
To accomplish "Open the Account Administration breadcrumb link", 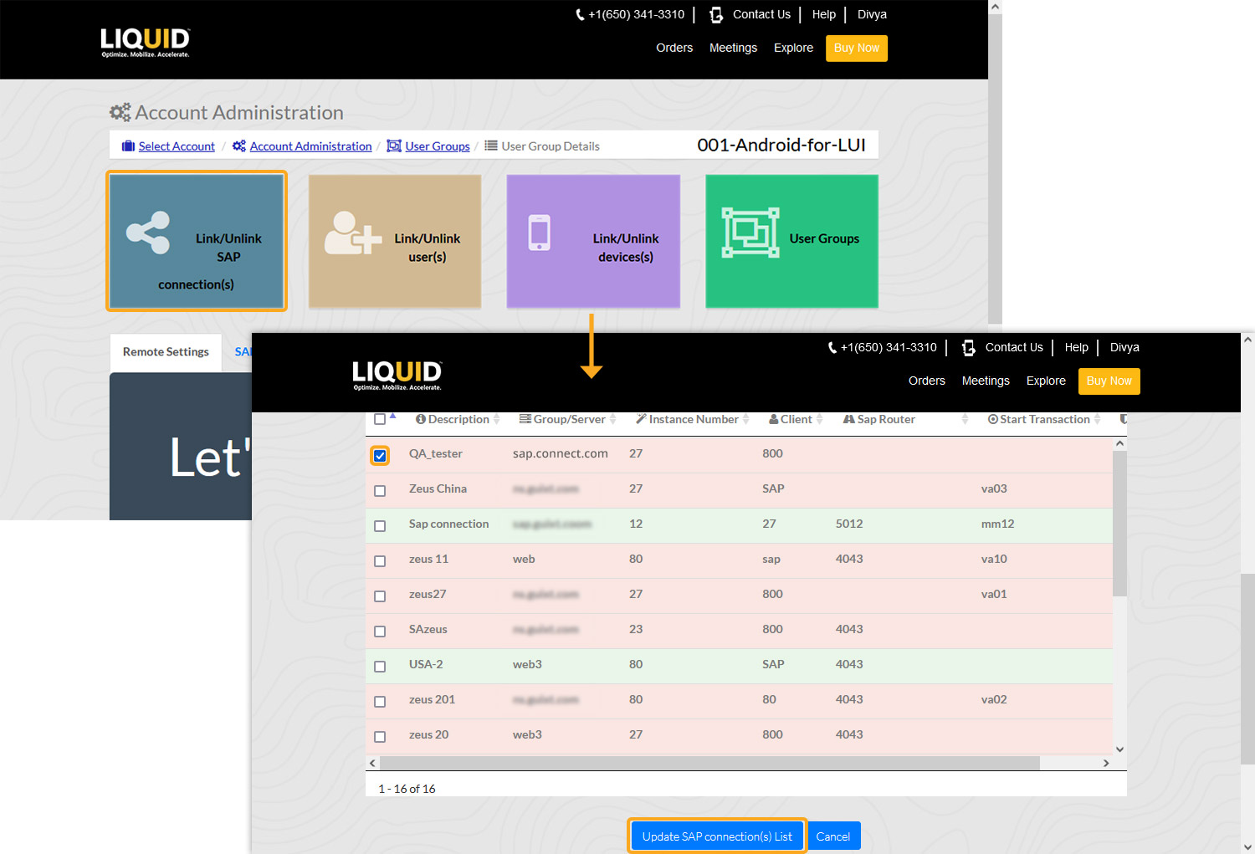I will point(310,146).
